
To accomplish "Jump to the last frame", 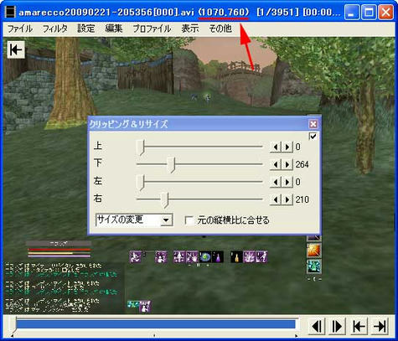I will [380, 326].
